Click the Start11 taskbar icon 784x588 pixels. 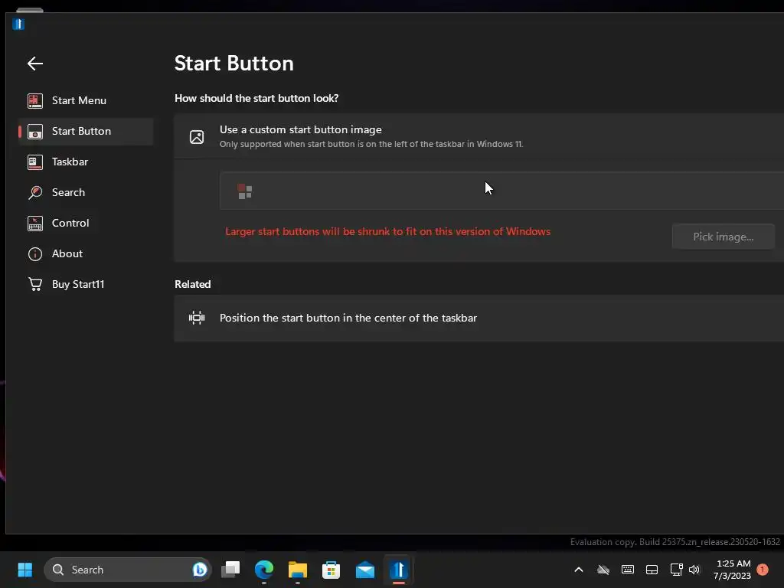pyautogui.click(x=398, y=570)
